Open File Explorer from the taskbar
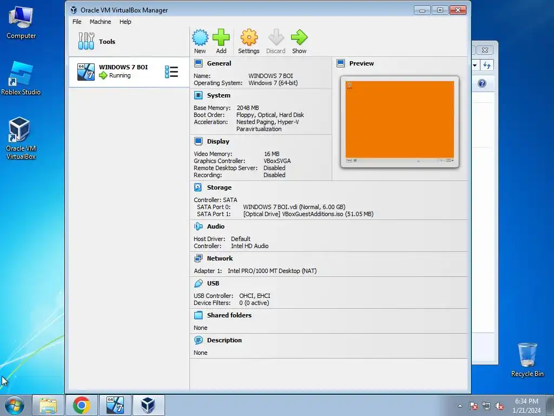Screen dimensions: 554x416 pyautogui.click(x=48, y=405)
